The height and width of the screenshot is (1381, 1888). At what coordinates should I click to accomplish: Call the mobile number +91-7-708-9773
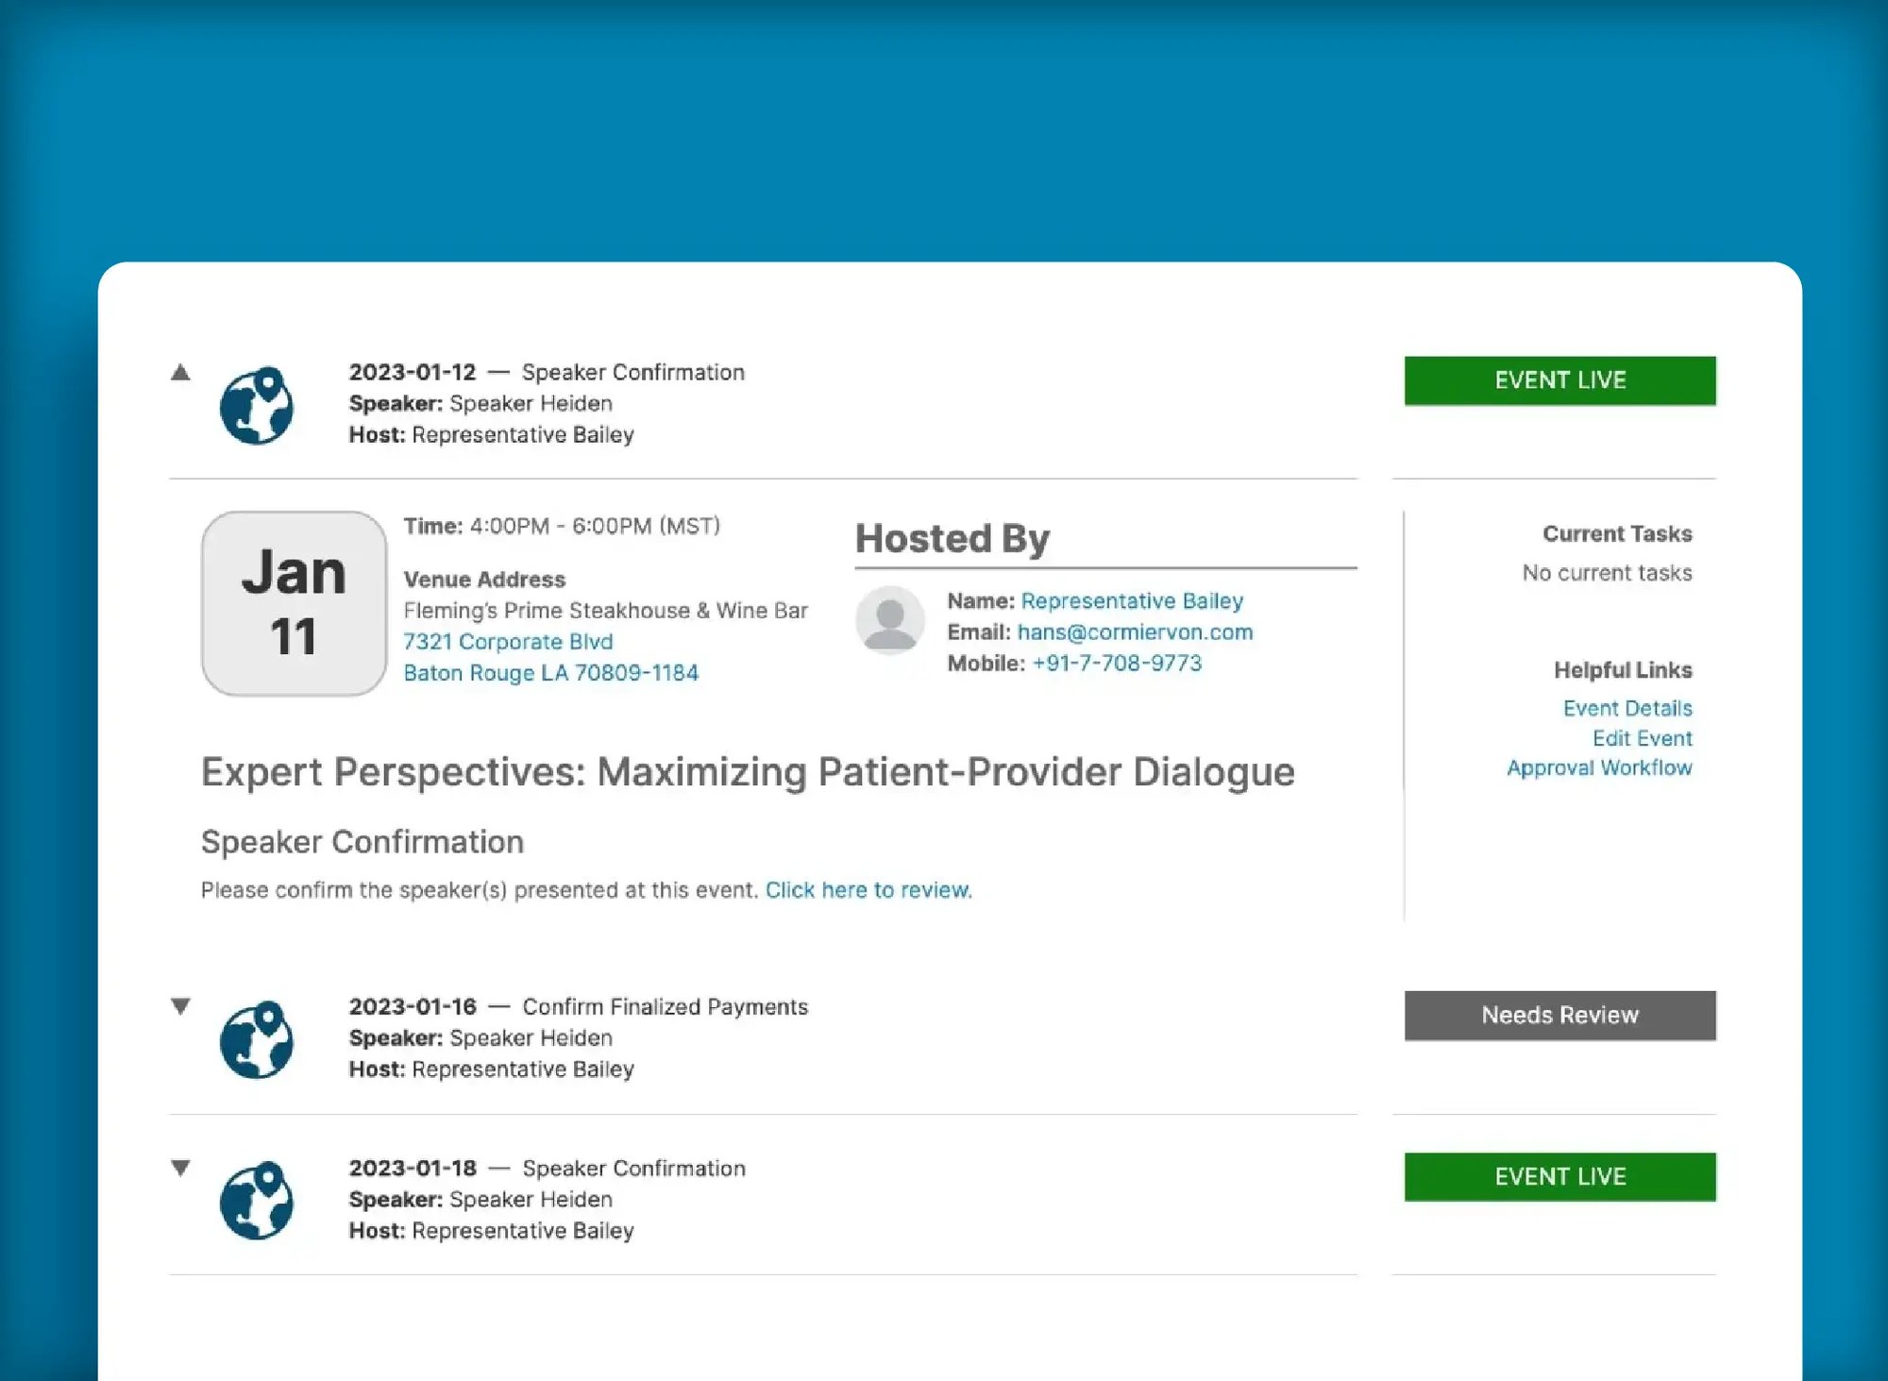[x=1117, y=664]
